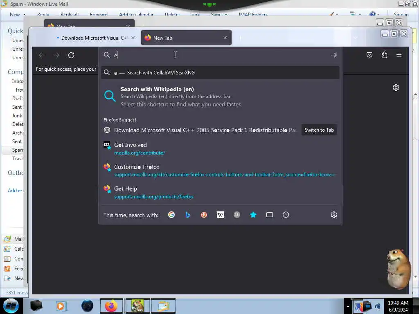
Task: Open Firefox from the taskbar
Action: (111, 306)
